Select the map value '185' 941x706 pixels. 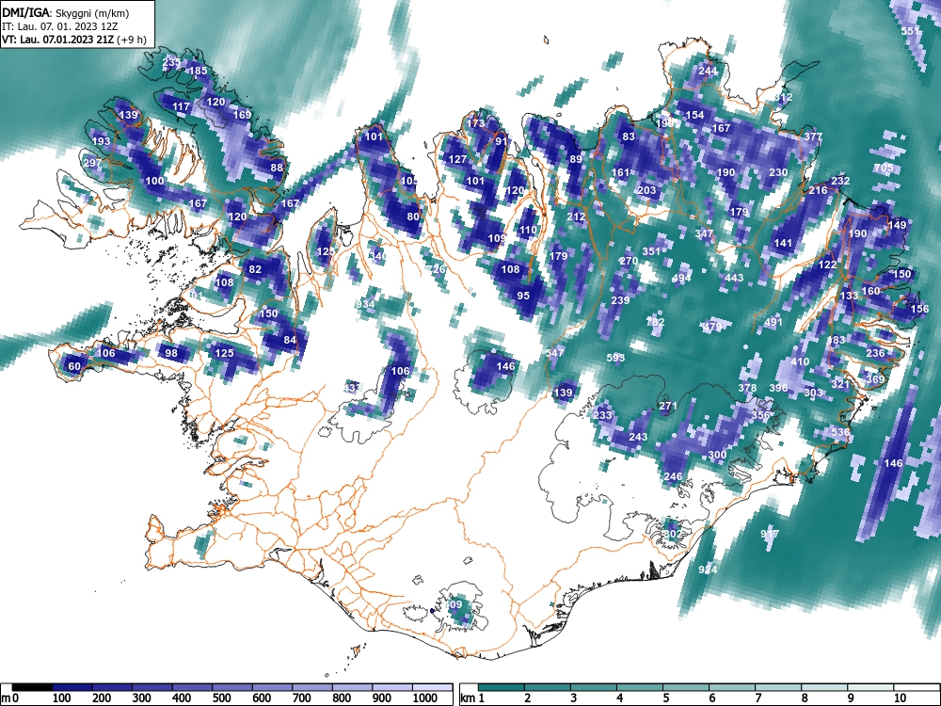[x=198, y=71]
